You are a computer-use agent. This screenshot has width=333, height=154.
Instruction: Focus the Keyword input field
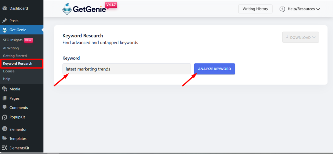127,69
